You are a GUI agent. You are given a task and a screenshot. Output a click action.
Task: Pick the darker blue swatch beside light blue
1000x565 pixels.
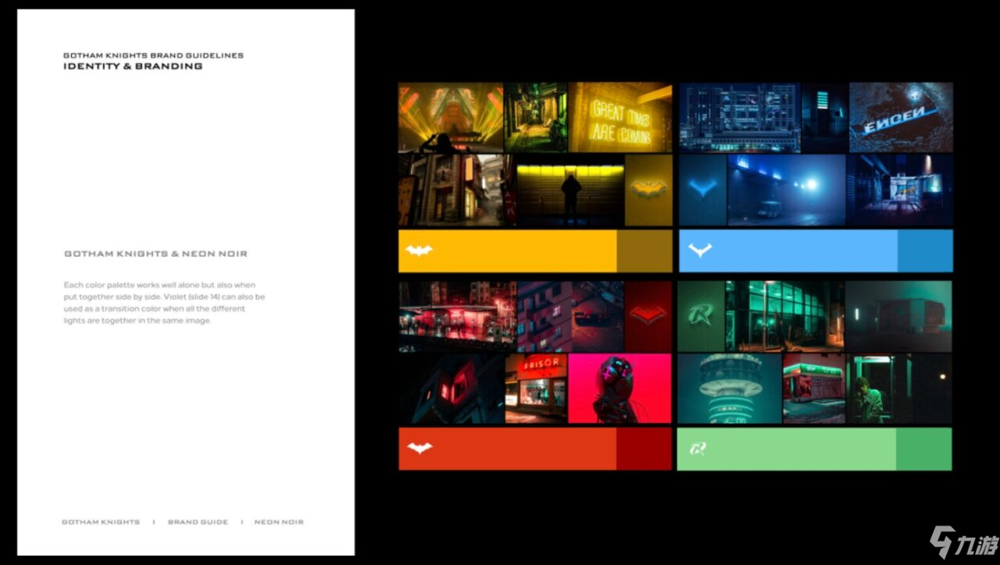925,251
